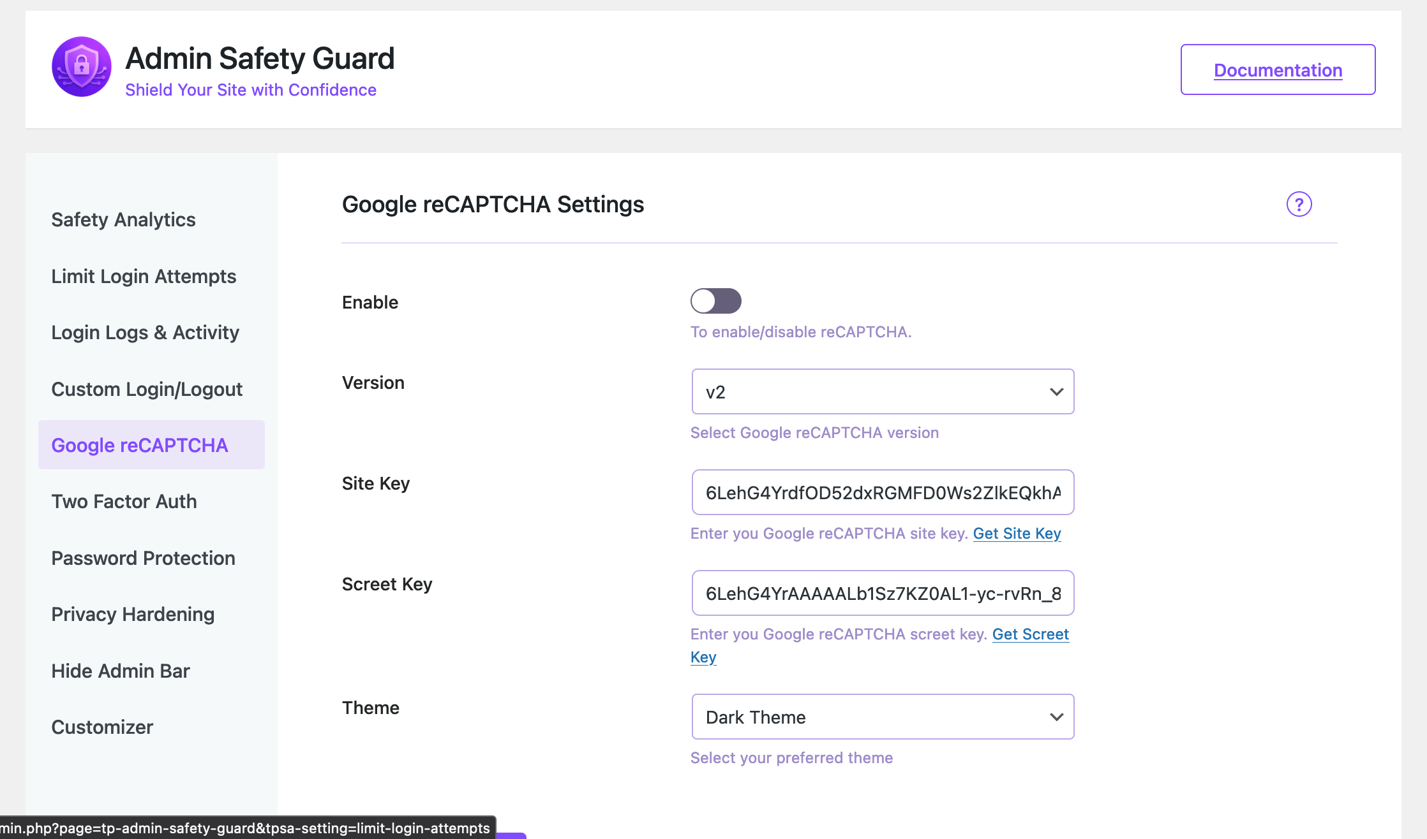
Task: Click inside the Screet Key input field
Action: [x=882, y=593]
